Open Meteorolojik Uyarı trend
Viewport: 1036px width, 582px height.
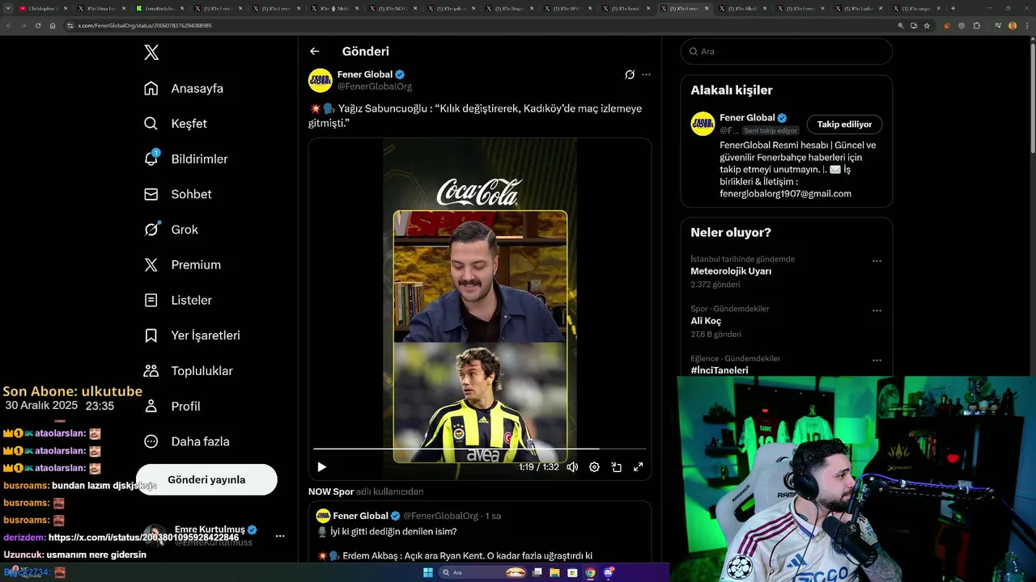click(x=731, y=272)
